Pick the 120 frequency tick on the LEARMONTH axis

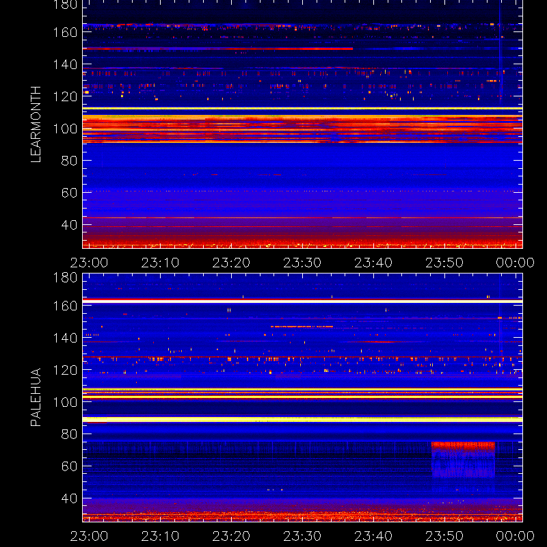[x=65, y=96]
